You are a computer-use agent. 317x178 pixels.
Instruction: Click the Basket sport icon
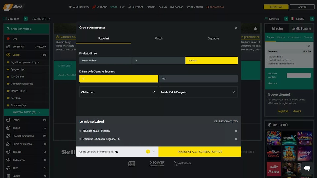tap(8, 128)
